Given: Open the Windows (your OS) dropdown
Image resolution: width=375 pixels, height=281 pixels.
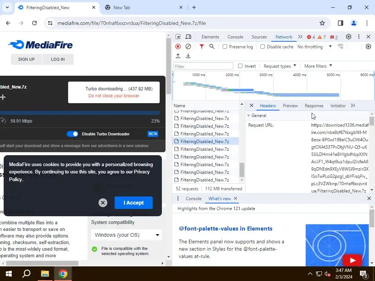Looking at the screenshot, I should click(126, 235).
